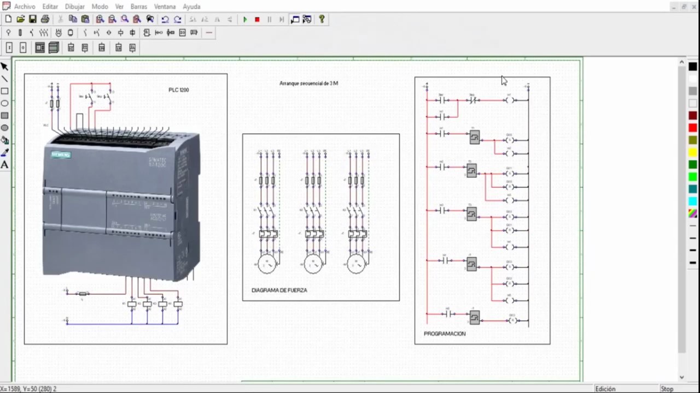Print the diagram using printer icon
The width and height of the screenshot is (700, 393).
tap(45, 19)
